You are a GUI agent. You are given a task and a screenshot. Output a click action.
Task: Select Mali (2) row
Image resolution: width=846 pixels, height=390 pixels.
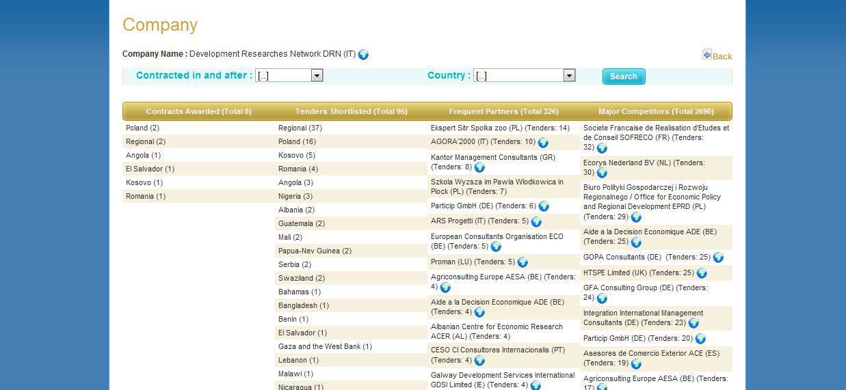(x=351, y=237)
